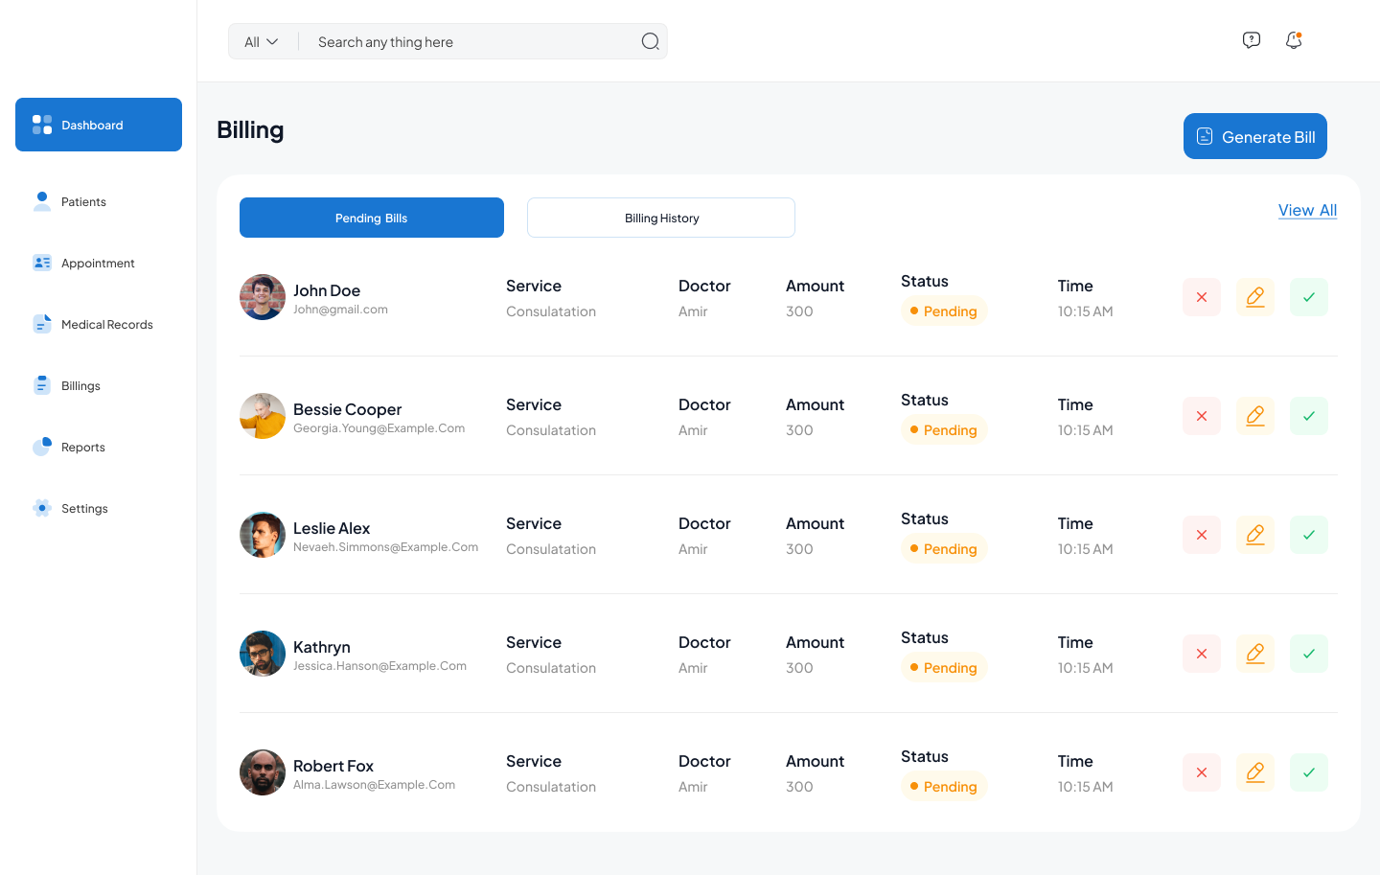Screen dimensions: 1380x875
Task: Click Bessie Cooper's profile photo
Action: (263, 416)
